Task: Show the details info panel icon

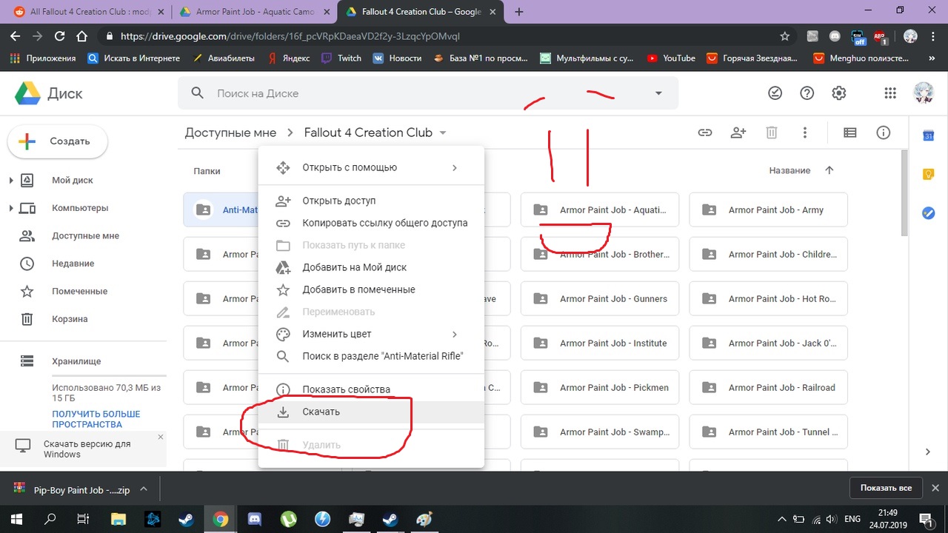Action: [883, 133]
